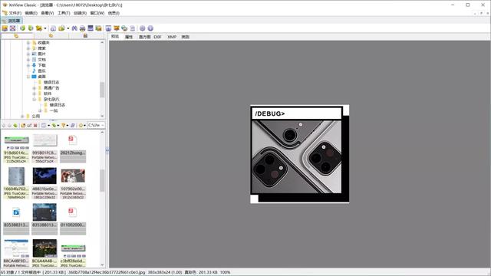
Task: Switch to the 属性 tab
Action: (x=129, y=37)
